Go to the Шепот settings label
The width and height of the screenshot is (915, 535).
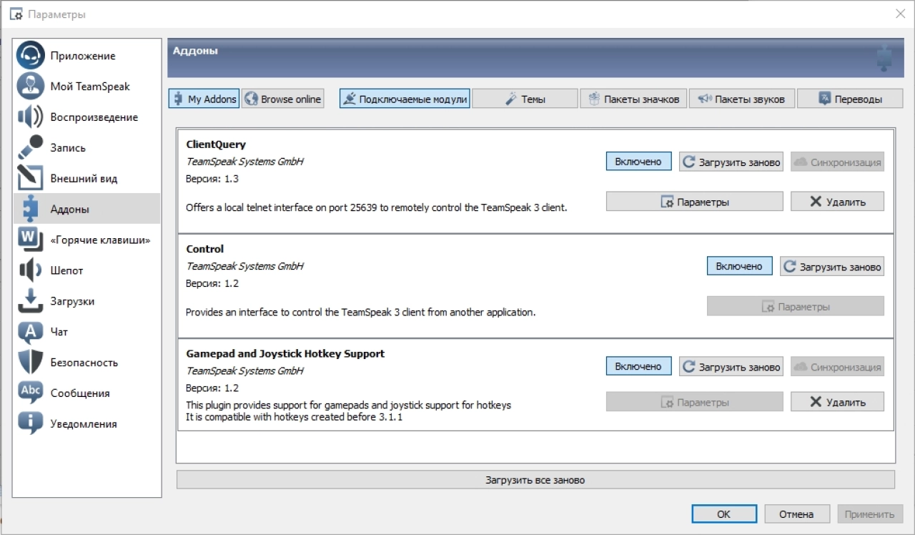coord(66,271)
